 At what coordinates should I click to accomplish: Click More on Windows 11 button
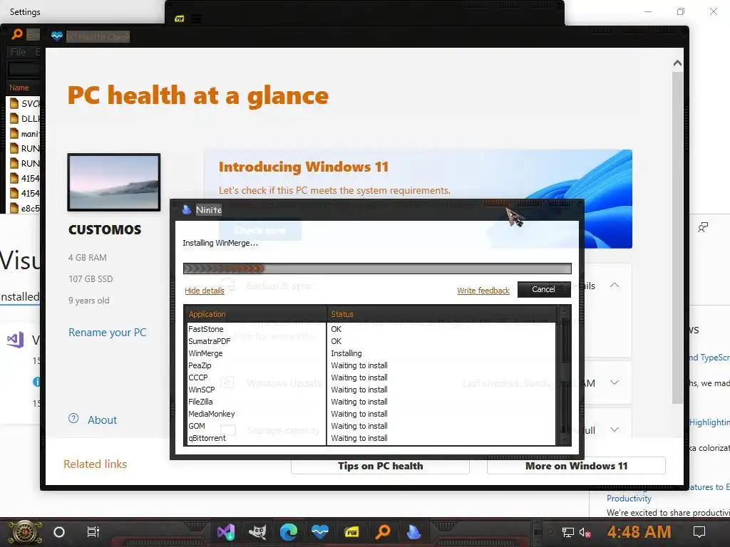[576, 466]
